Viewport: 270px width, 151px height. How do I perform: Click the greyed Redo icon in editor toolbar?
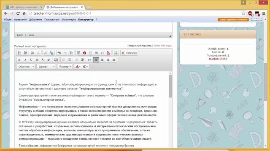click(38, 53)
